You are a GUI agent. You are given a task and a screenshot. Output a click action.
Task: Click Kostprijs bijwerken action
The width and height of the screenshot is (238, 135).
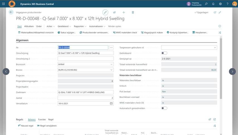[x=178, y=32]
